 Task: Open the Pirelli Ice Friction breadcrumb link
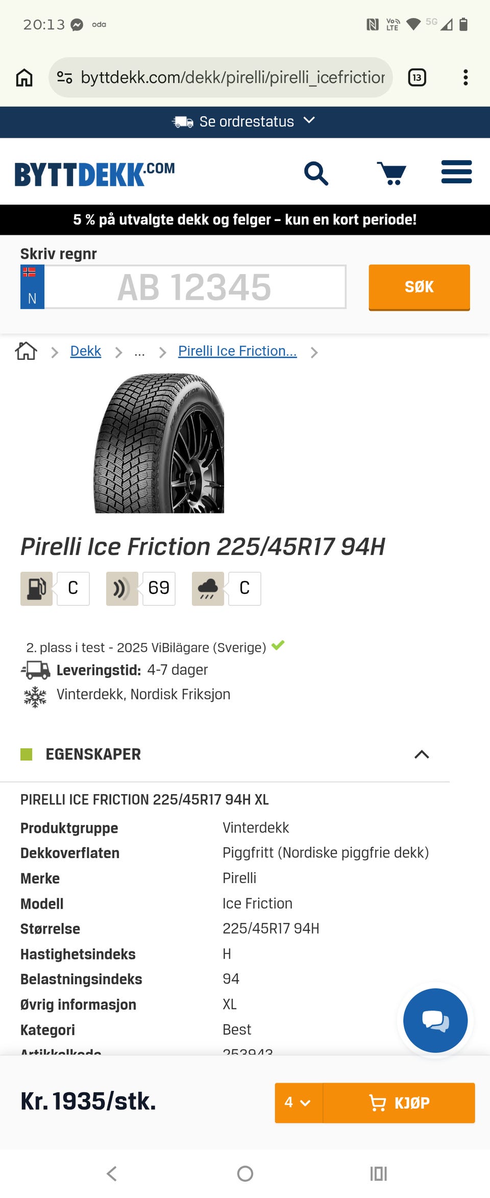237,351
